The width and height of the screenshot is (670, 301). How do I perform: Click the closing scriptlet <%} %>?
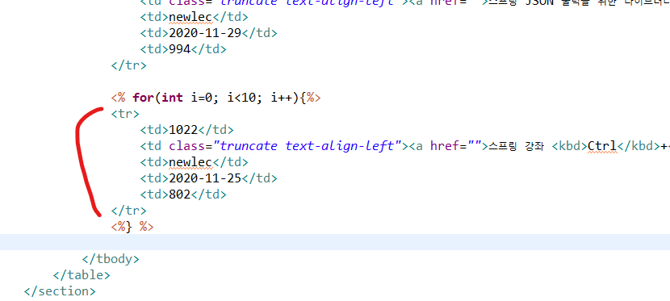point(132,227)
